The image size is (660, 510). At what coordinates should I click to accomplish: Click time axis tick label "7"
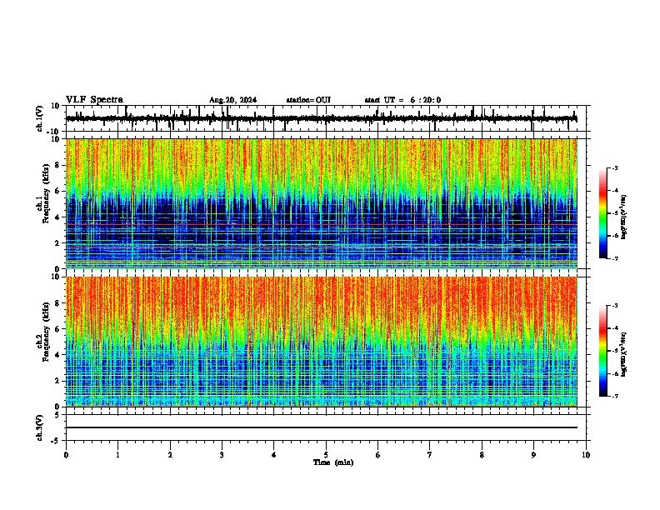tap(430, 455)
